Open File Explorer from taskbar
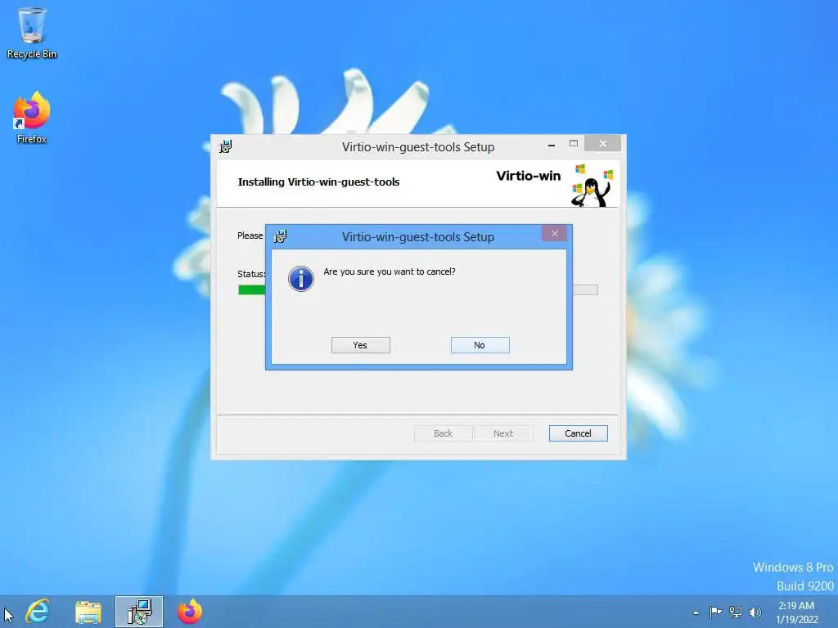Screen dimensions: 838x628 tap(88, 612)
